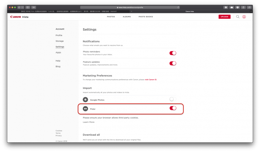Open the Photos nav item
This screenshot has width=260, height=152.
point(111,17)
